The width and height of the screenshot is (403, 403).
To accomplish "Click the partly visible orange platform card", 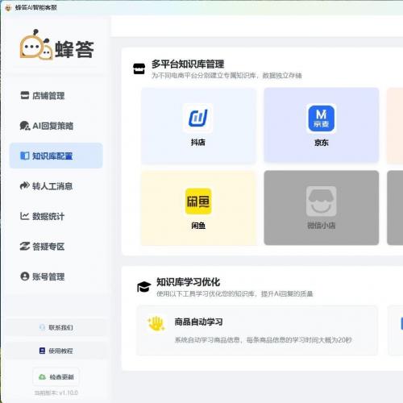I will tap(395, 125).
